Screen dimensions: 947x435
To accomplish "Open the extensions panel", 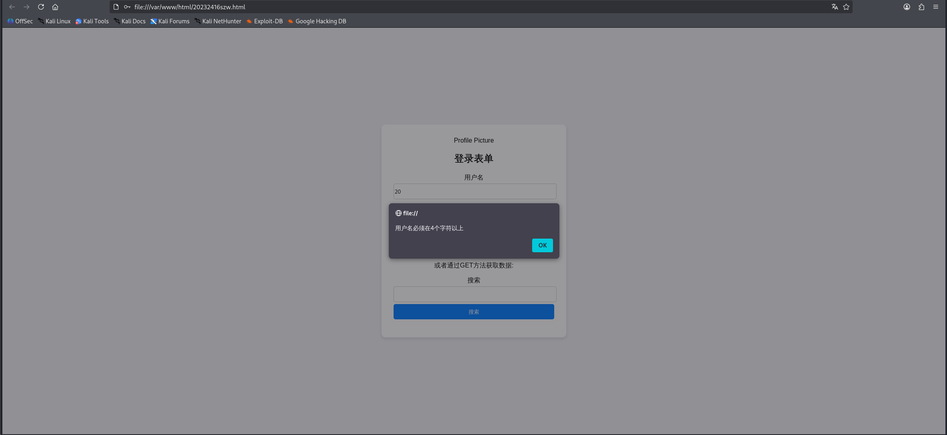I will click(921, 7).
